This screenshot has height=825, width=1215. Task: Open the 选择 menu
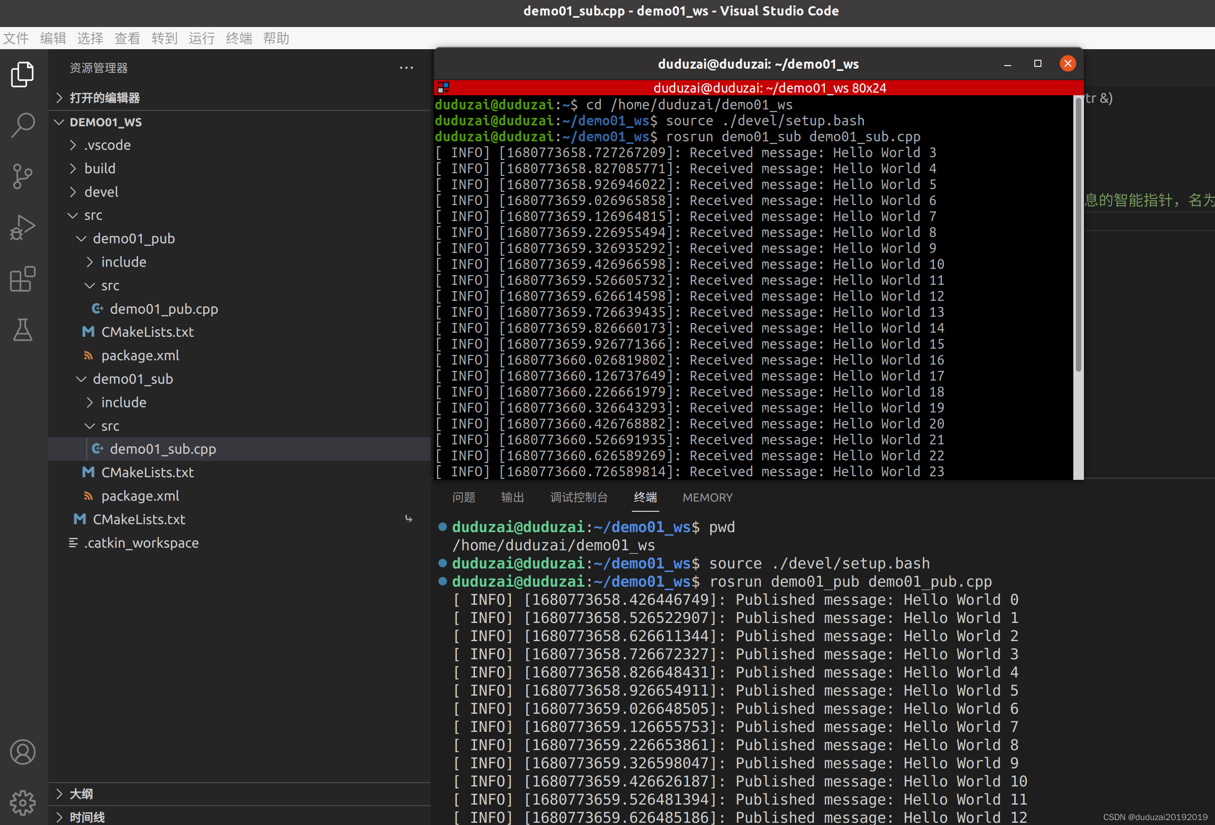[x=90, y=38]
